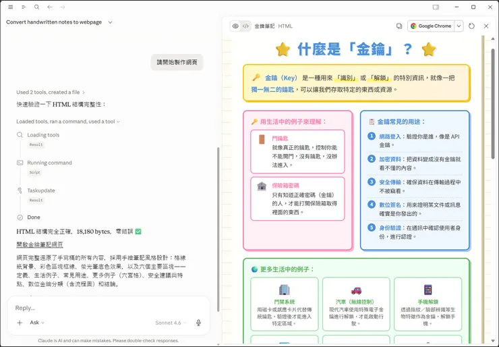Open artifact in Google Chrome
Screen dimensions: 499x347
431,26
